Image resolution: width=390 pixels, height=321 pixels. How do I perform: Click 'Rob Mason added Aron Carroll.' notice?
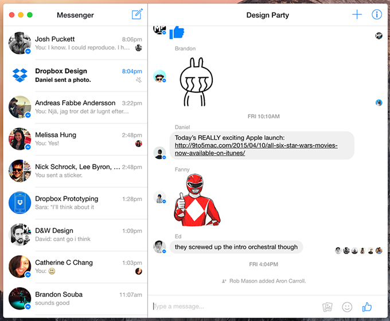point(267,281)
